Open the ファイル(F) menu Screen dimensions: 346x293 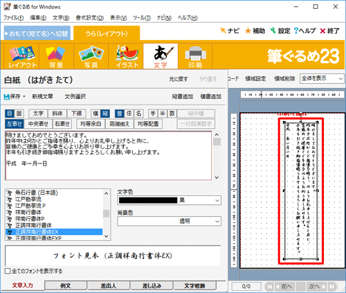(x=13, y=18)
